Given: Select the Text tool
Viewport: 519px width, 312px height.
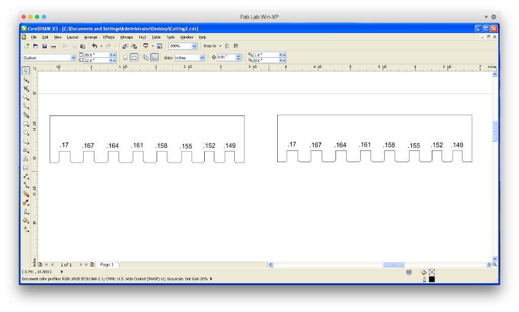Looking at the screenshot, I should [26, 159].
